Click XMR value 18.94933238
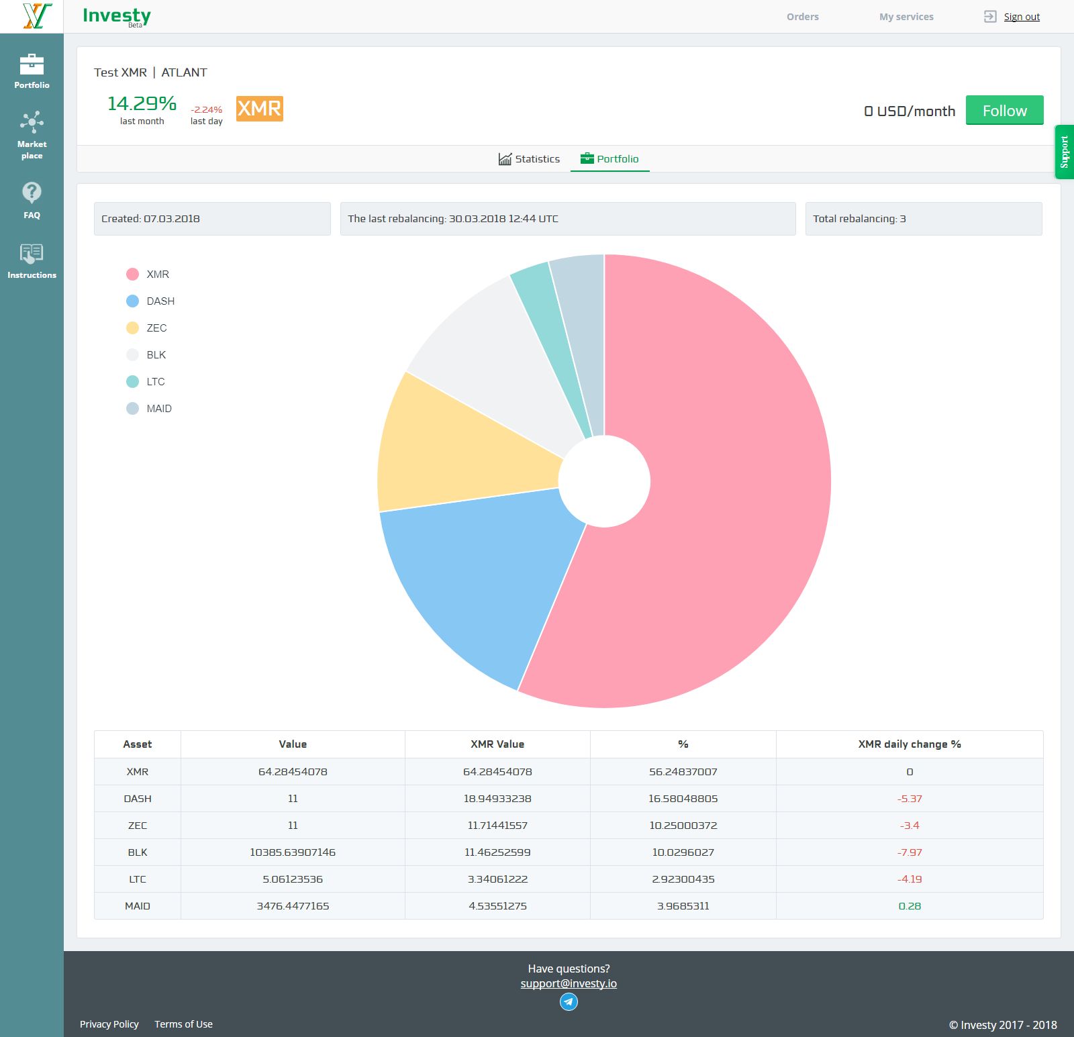 pos(497,799)
